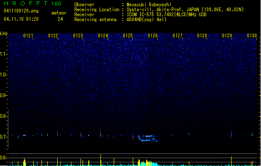
Task: Click the bright echo blob near 0121
Action: 24,135
